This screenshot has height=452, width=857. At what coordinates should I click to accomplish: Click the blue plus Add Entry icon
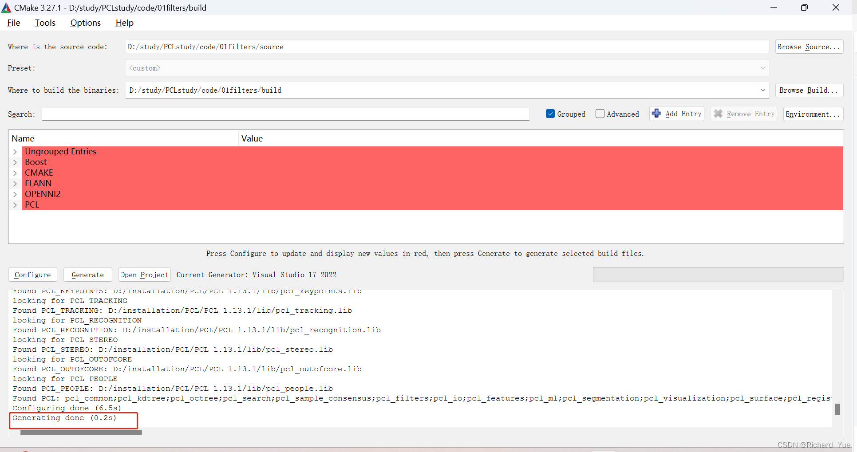pos(656,114)
